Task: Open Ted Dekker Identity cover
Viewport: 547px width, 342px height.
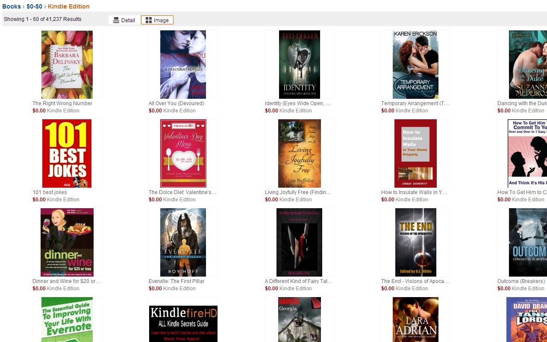Action: click(x=299, y=65)
